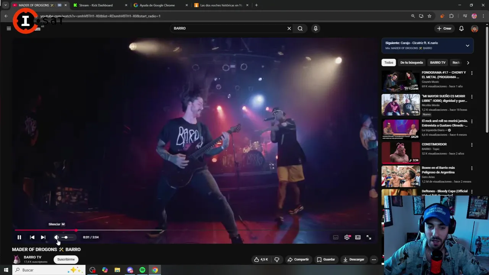Image resolution: width=489 pixels, height=275 pixels.
Task: Open the BARRO TV channel name
Action: coord(32,257)
